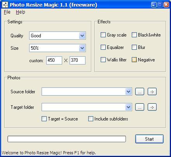Click the Source folder label
Image resolution: width=171 pixels, height=157 pixels.
[x=23, y=92]
